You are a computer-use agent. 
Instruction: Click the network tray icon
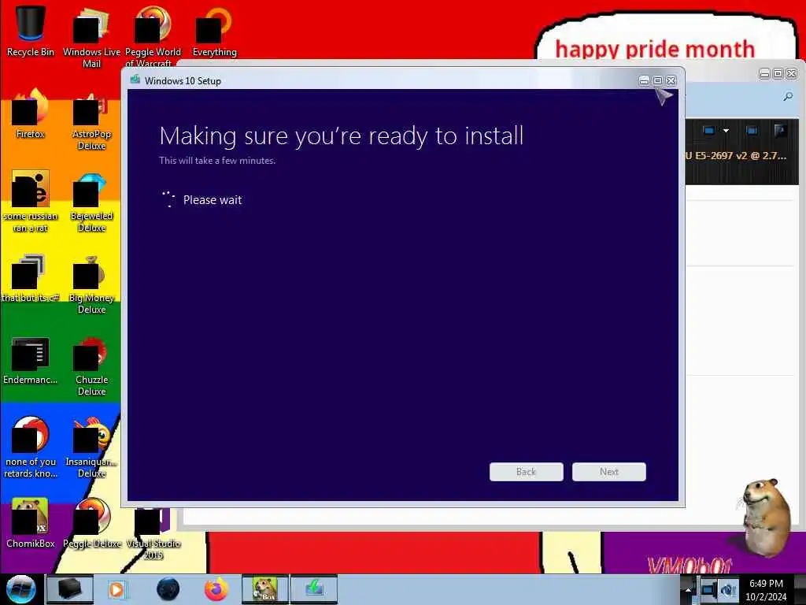coord(709,589)
